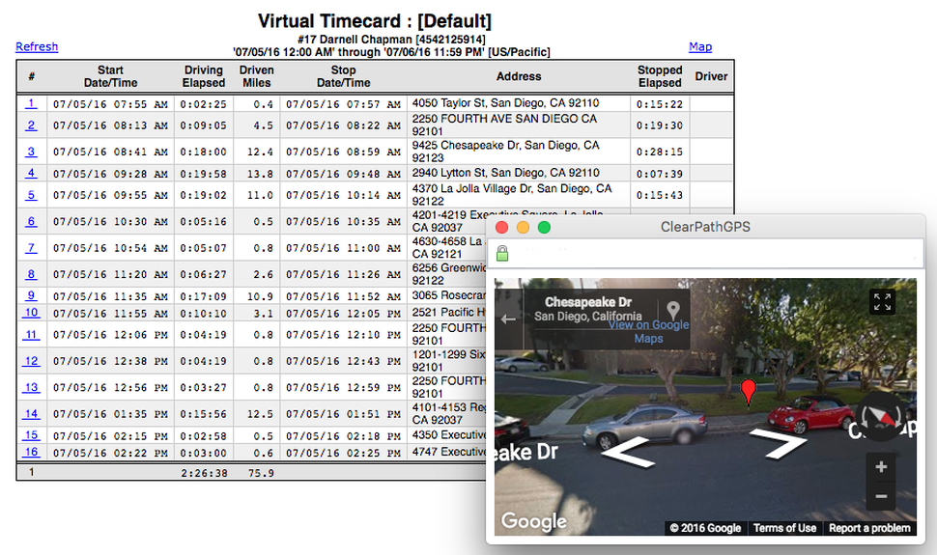Move right along the street arrow
937x555 pixels.
click(x=779, y=444)
